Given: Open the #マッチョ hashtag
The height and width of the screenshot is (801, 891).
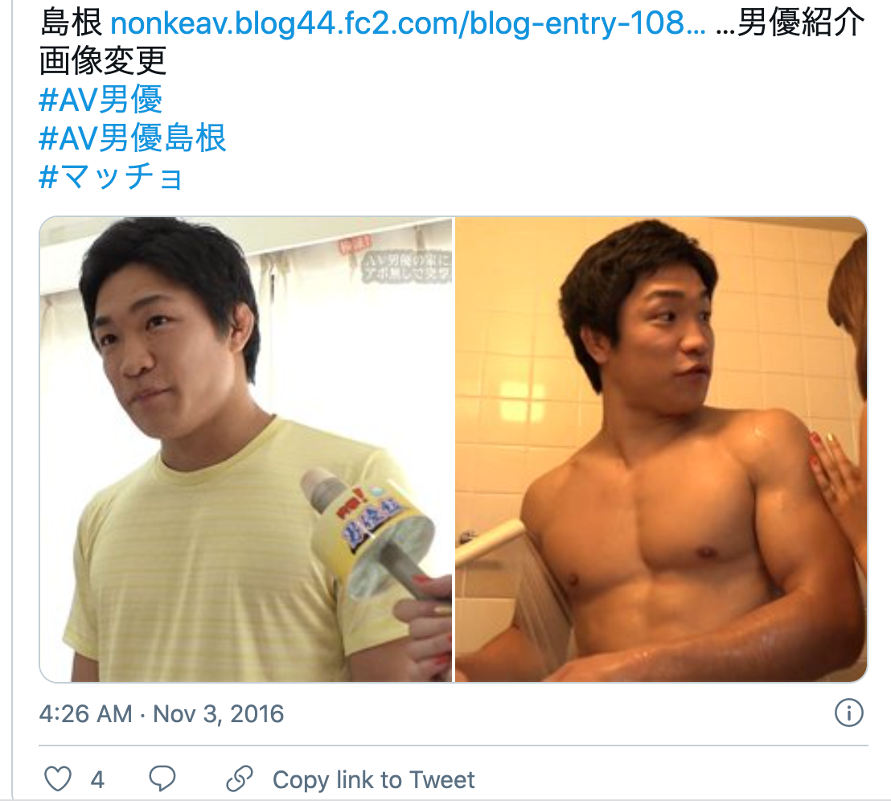Looking at the screenshot, I should pyautogui.click(x=111, y=176).
